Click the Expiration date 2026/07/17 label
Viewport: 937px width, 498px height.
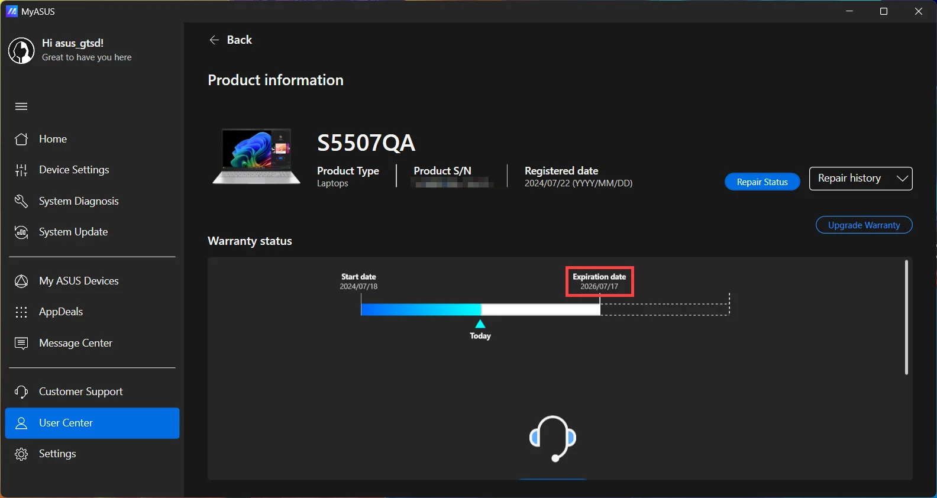coord(599,282)
